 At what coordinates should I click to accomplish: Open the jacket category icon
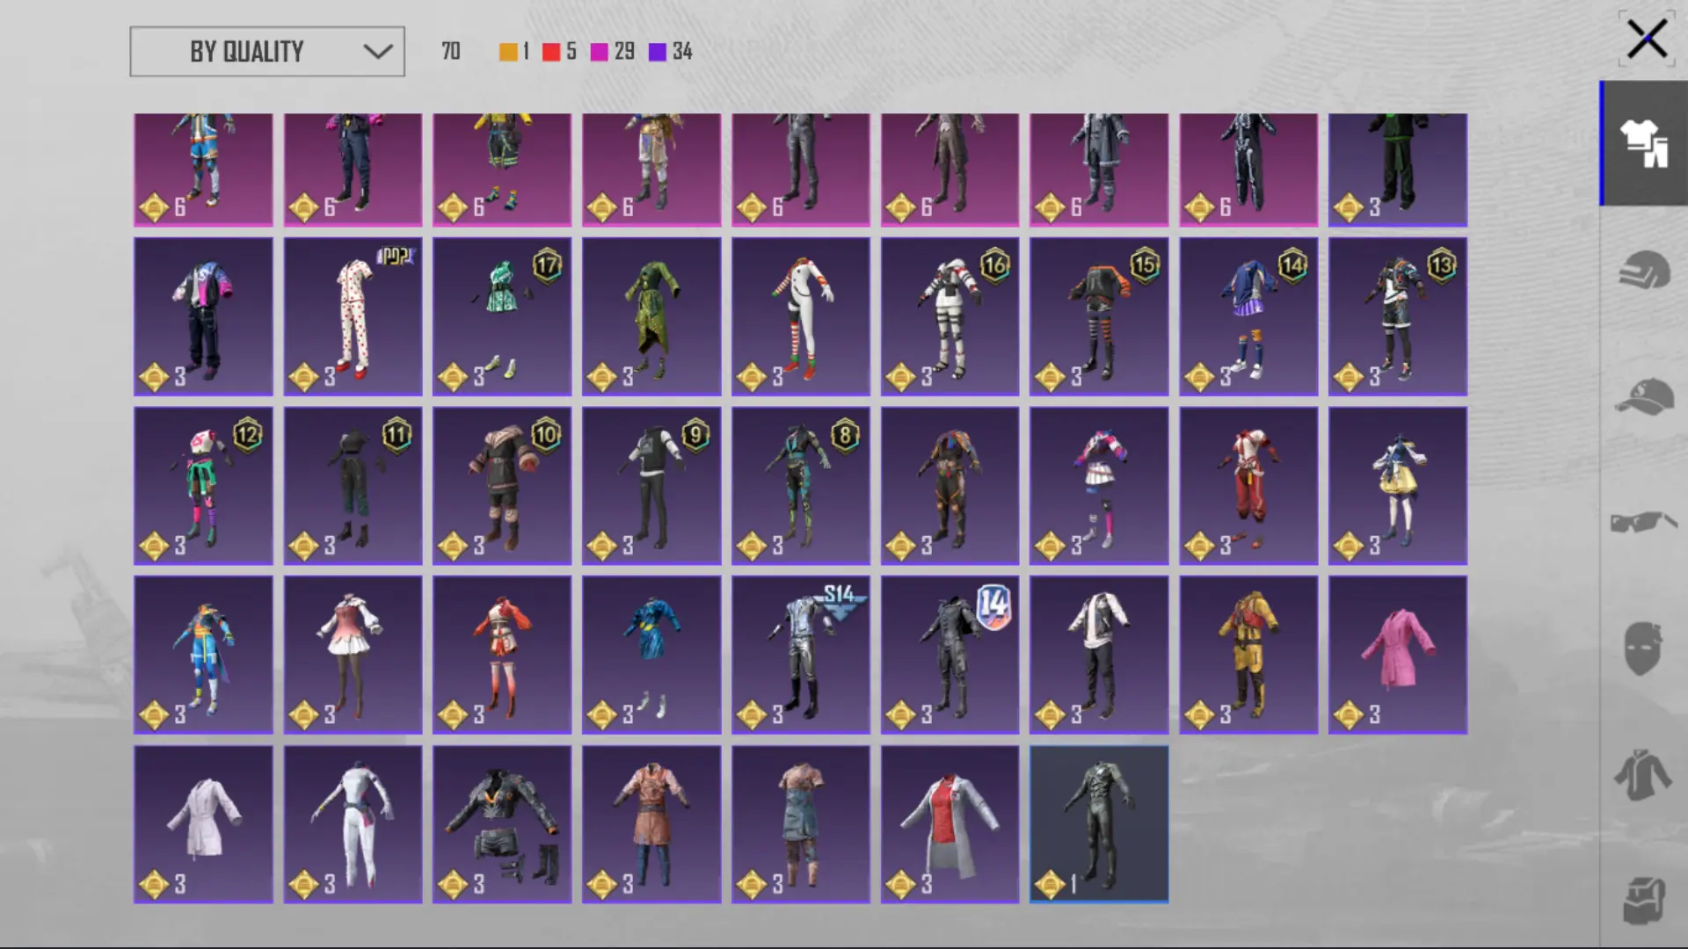1643,775
